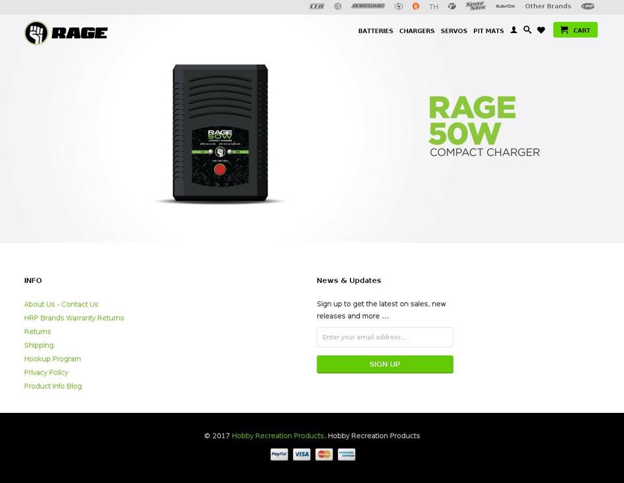The height and width of the screenshot is (483, 624).
Task: Open the account person icon
Action: [x=513, y=30]
